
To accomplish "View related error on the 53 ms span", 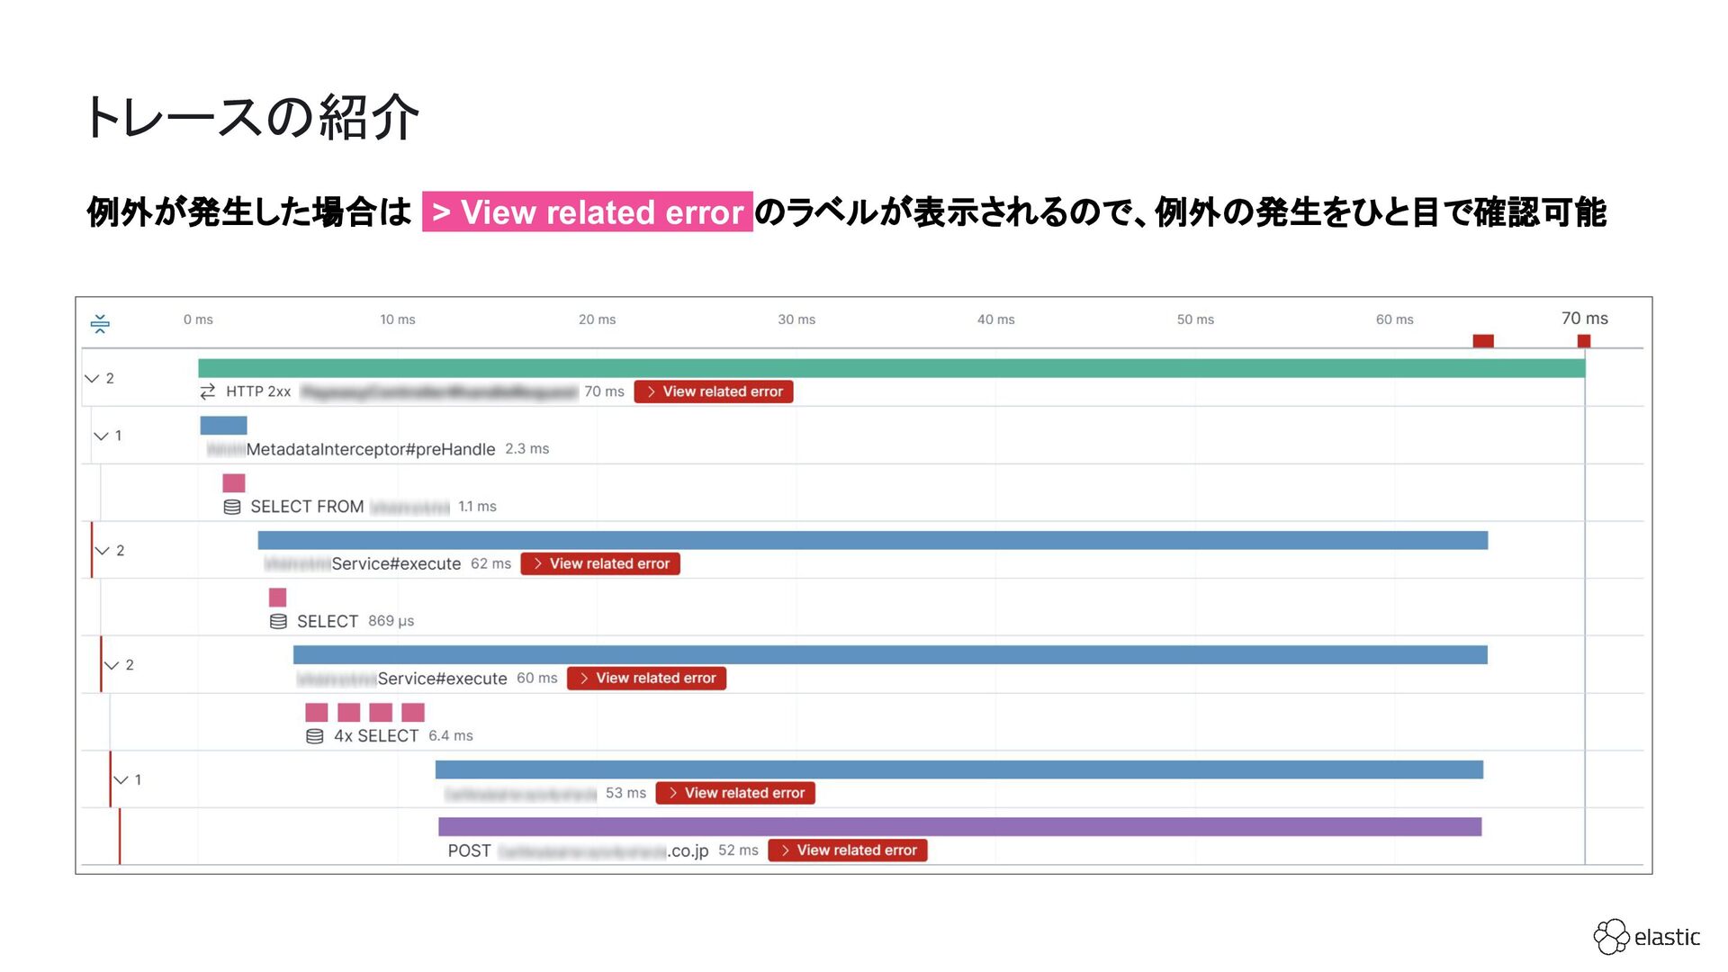I will coord(734,793).
